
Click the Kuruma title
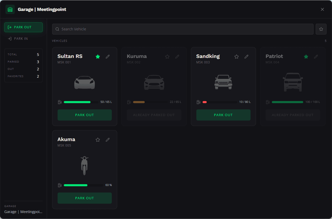coord(137,56)
